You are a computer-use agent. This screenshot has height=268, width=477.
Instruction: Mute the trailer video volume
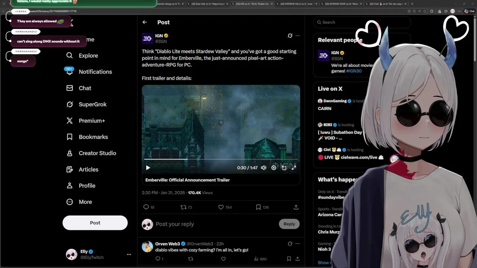(263, 168)
